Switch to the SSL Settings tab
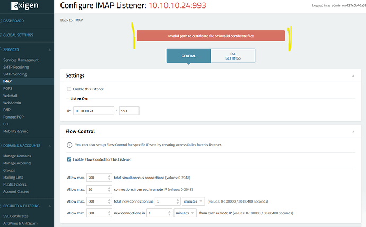 (x=233, y=56)
